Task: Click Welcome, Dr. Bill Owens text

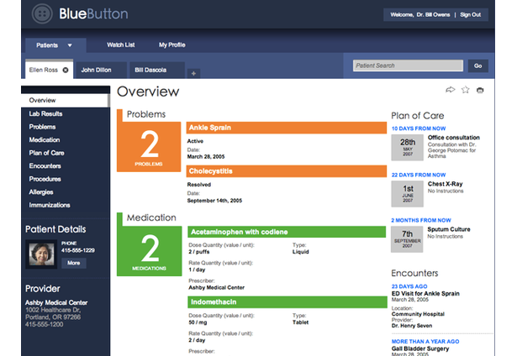Action: click(420, 15)
